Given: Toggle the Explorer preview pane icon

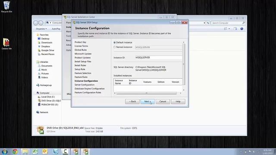Looking at the screenshot, I should tap(235, 29).
